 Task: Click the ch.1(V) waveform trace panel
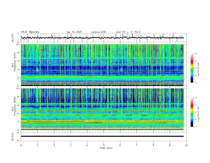click(104, 38)
